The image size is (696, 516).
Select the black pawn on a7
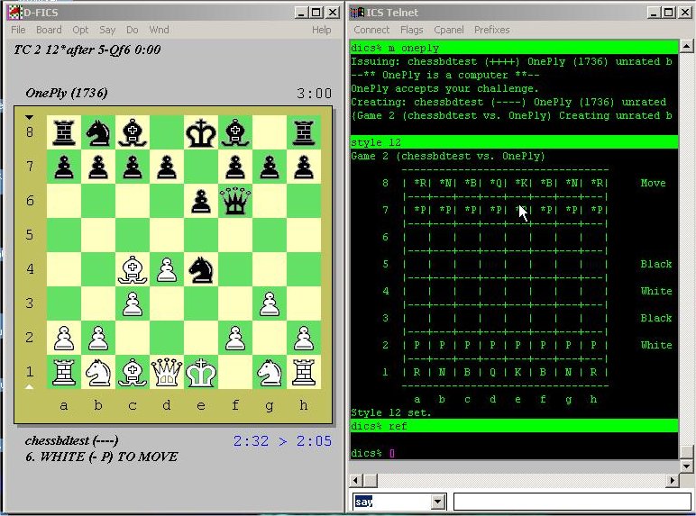pos(64,167)
